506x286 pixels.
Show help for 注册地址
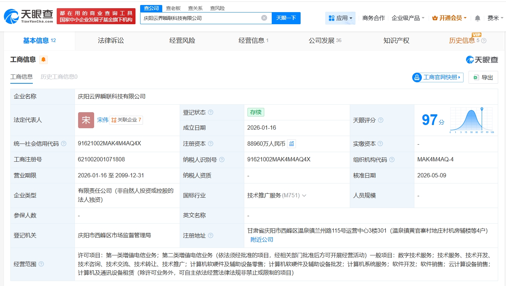(210, 235)
